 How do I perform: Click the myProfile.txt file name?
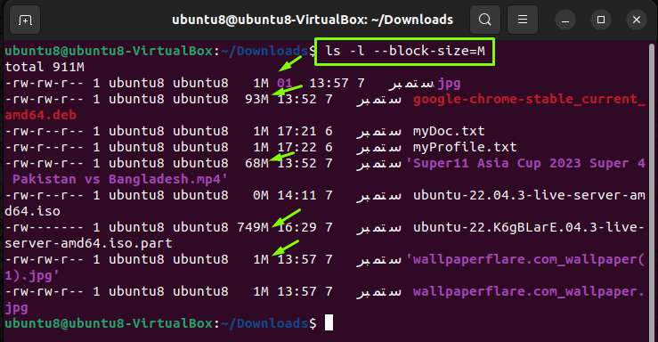pyautogui.click(x=465, y=147)
